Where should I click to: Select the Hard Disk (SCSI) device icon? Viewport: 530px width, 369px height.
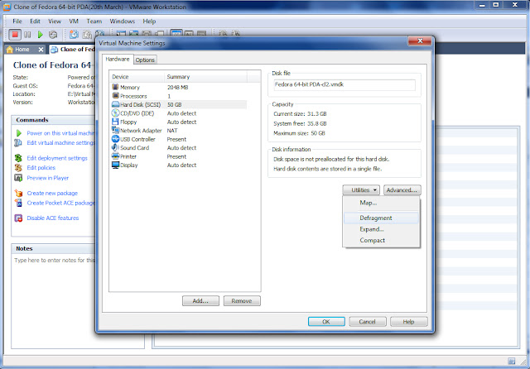(115, 104)
